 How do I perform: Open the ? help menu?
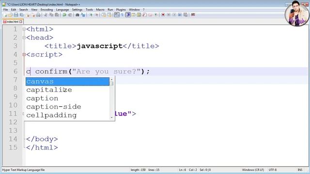tap(144, 10)
